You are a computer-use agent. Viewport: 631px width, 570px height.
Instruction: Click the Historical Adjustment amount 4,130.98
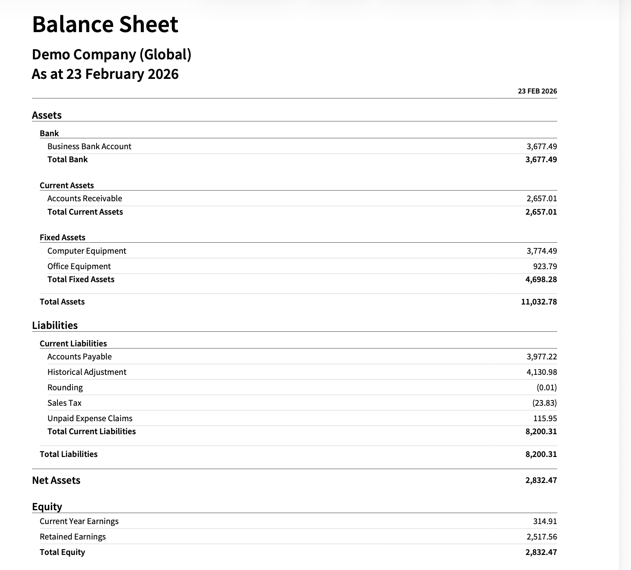[541, 372]
